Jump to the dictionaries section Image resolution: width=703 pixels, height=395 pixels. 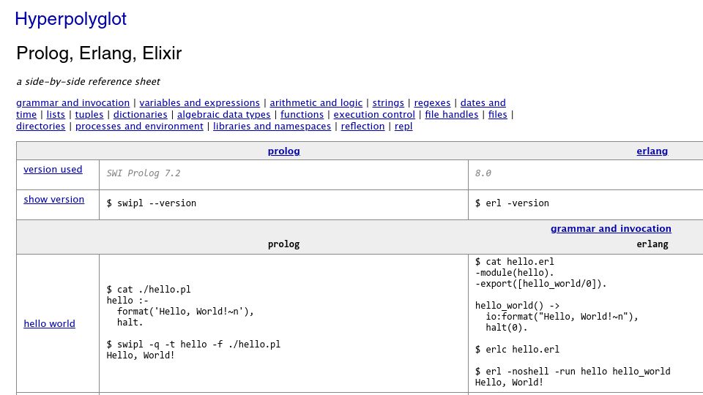tap(141, 115)
